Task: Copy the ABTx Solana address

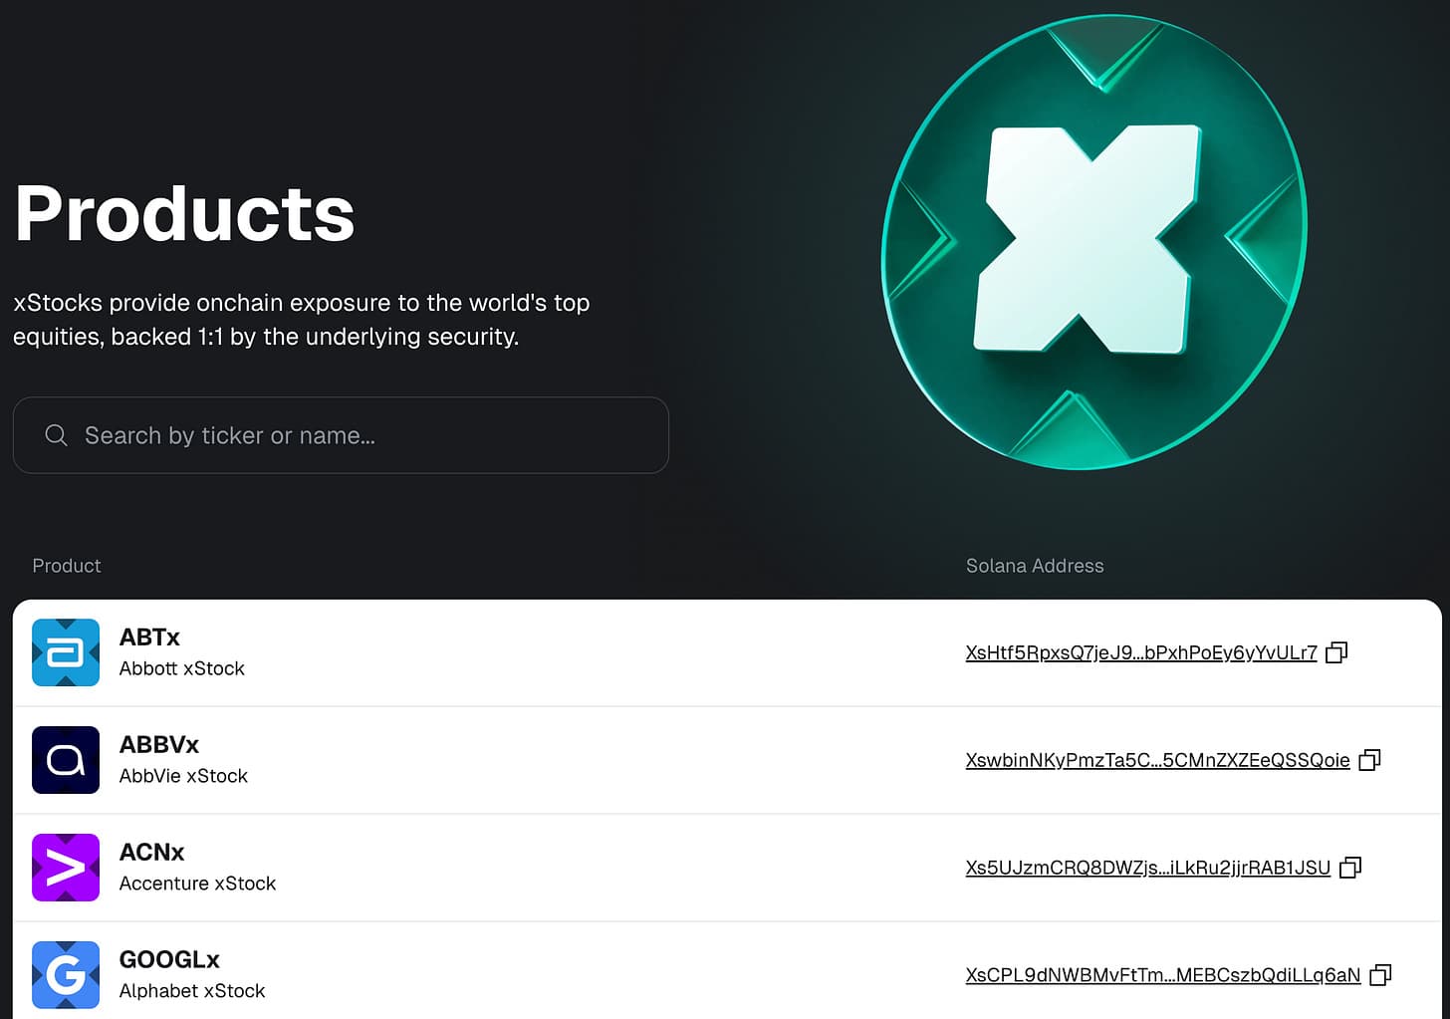Action: tap(1336, 652)
